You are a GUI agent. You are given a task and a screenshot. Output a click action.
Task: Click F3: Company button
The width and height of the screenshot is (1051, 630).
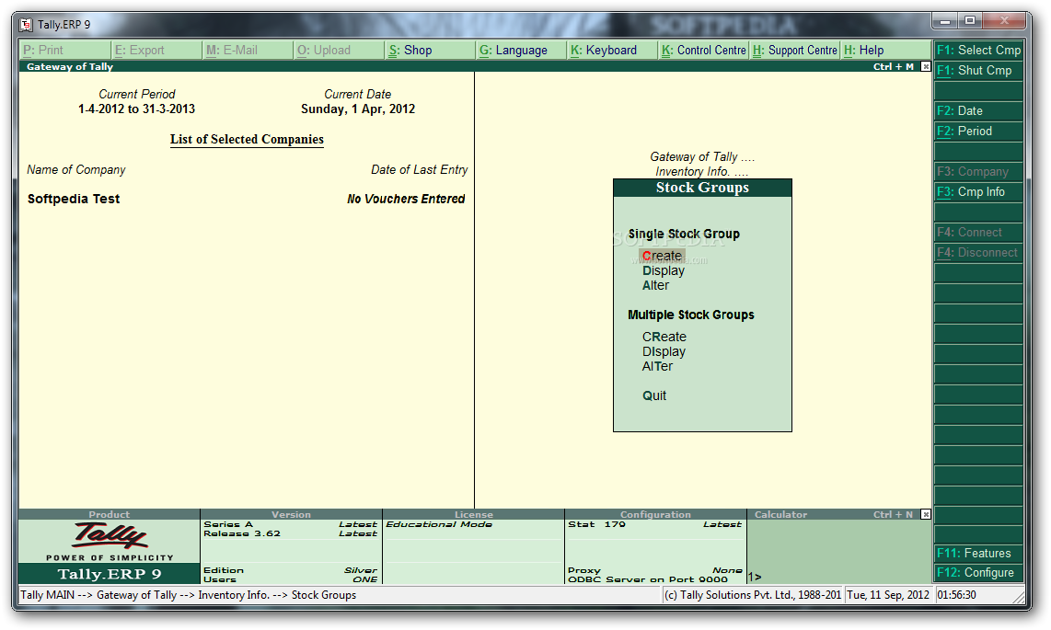pos(978,171)
